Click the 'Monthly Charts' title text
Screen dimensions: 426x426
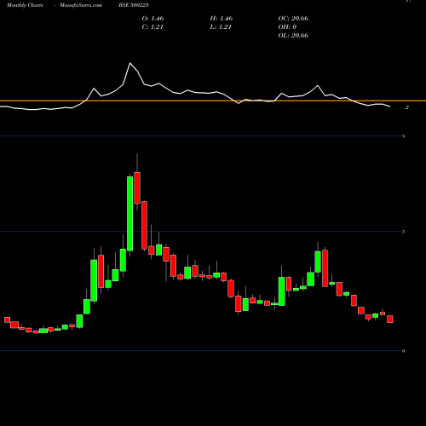click(25, 5)
